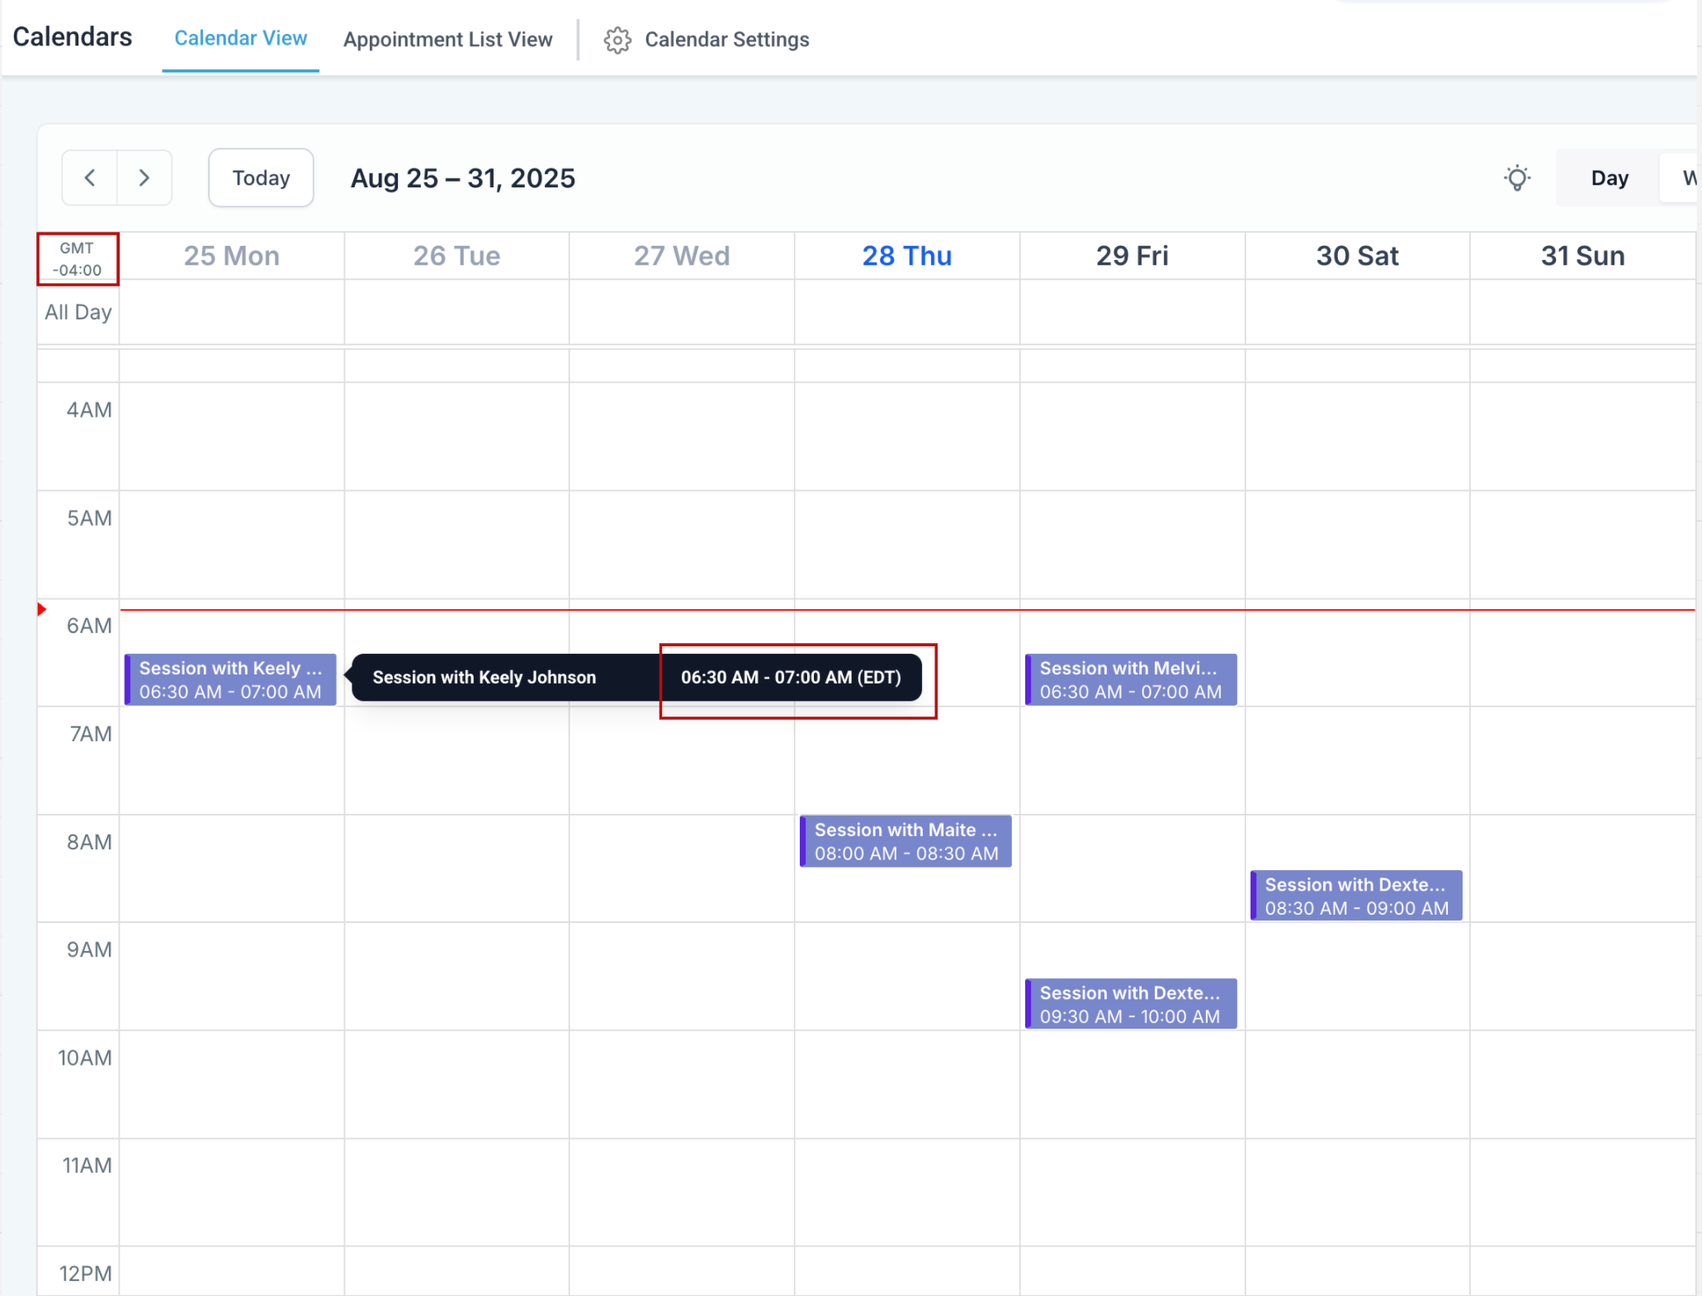
Task: Click the red current-time arrow marker
Action: [42, 609]
